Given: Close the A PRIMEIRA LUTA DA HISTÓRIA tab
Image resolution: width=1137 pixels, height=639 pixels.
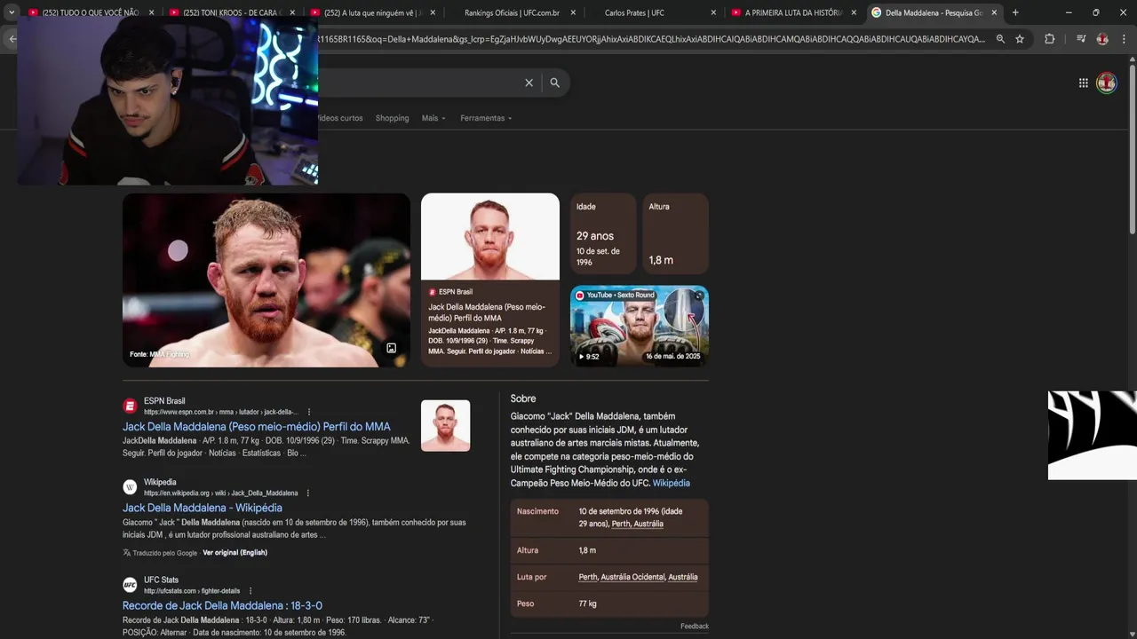Looking at the screenshot, I should 854,12.
